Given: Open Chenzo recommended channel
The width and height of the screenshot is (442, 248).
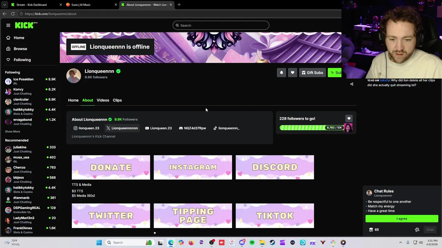Looking at the screenshot, I should (x=30, y=169).
